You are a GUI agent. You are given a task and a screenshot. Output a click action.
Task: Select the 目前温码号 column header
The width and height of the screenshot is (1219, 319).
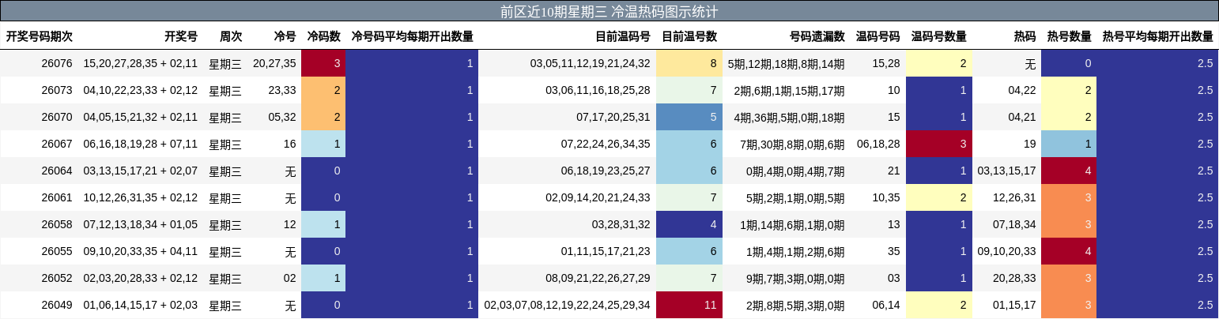623,36
